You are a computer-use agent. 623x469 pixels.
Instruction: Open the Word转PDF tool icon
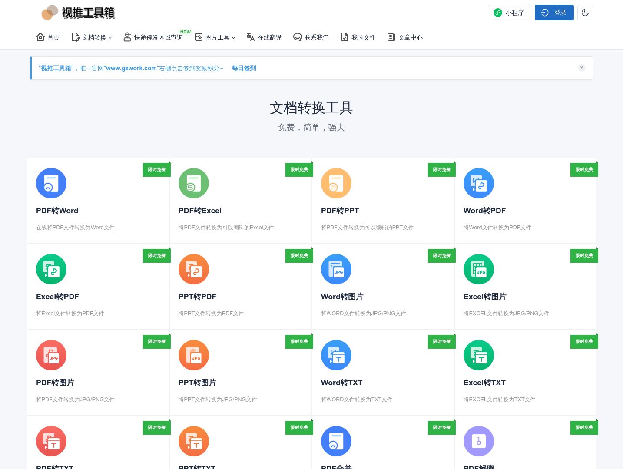(x=479, y=183)
